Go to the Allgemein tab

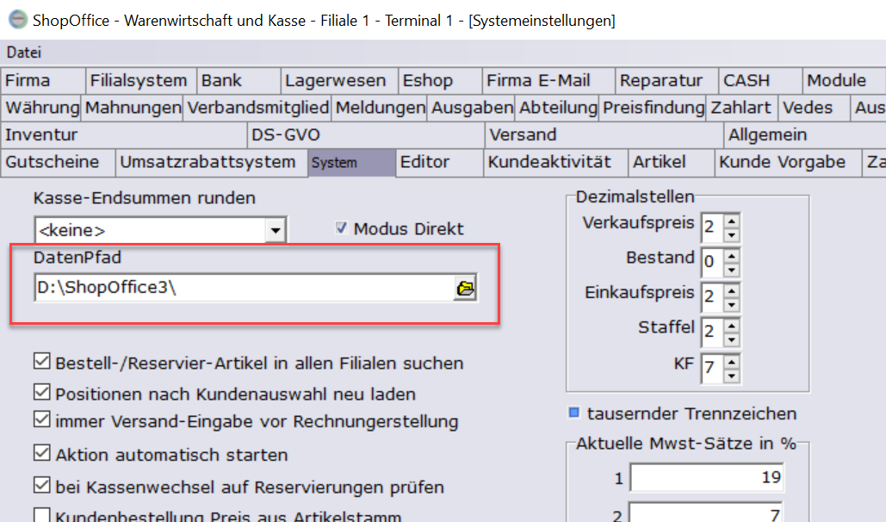coord(805,134)
